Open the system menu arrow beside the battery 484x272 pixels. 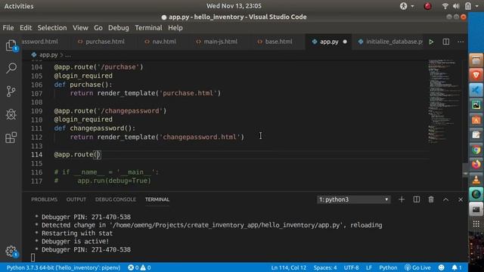click(x=477, y=6)
